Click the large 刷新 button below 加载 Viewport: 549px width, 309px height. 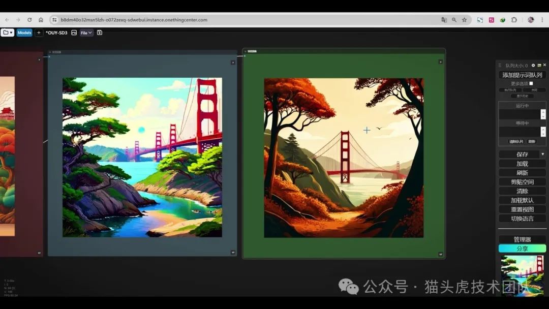pyautogui.click(x=522, y=173)
